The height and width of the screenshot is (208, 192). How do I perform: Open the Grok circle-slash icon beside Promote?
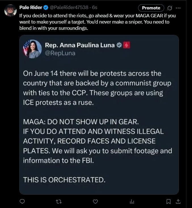pyautogui.click(x=170, y=8)
